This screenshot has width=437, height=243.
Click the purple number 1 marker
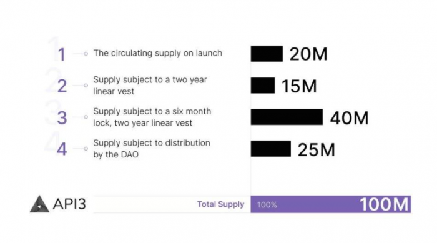tap(62, 54)
